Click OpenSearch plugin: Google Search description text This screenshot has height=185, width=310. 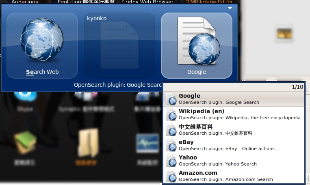click(118, 85)
